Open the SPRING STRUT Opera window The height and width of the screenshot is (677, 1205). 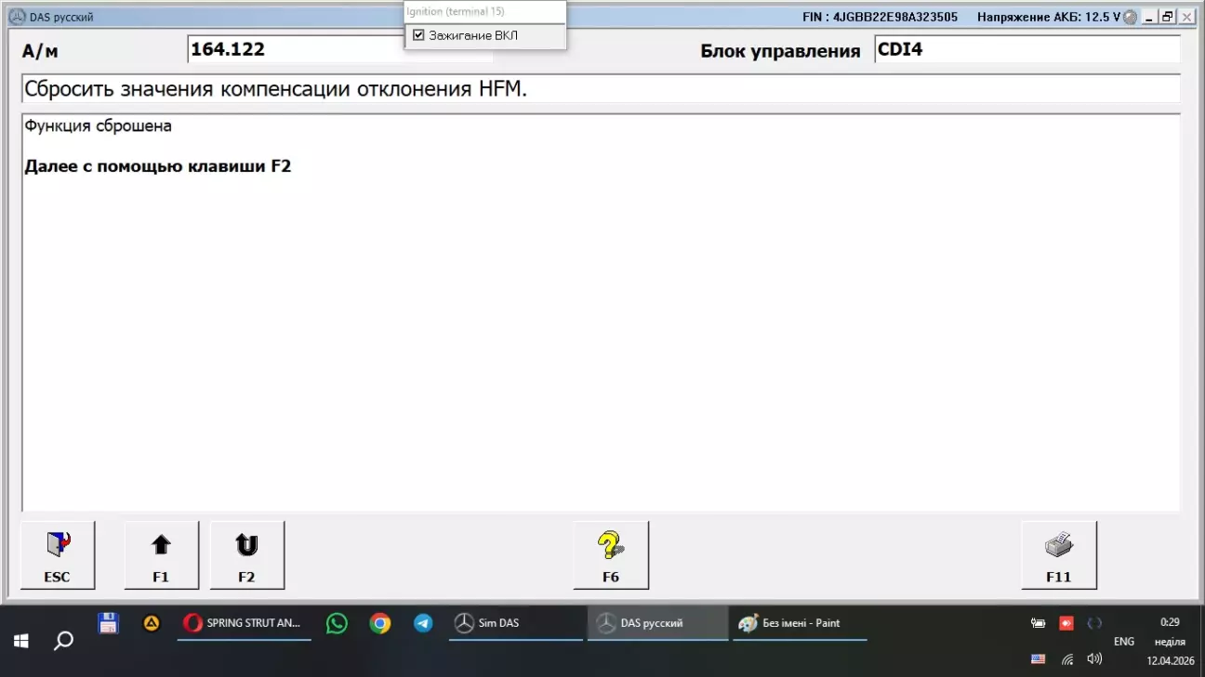click(244, 623)
